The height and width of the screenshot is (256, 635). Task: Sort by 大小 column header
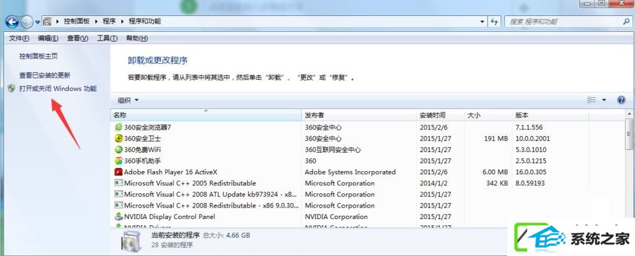[488, 115]
